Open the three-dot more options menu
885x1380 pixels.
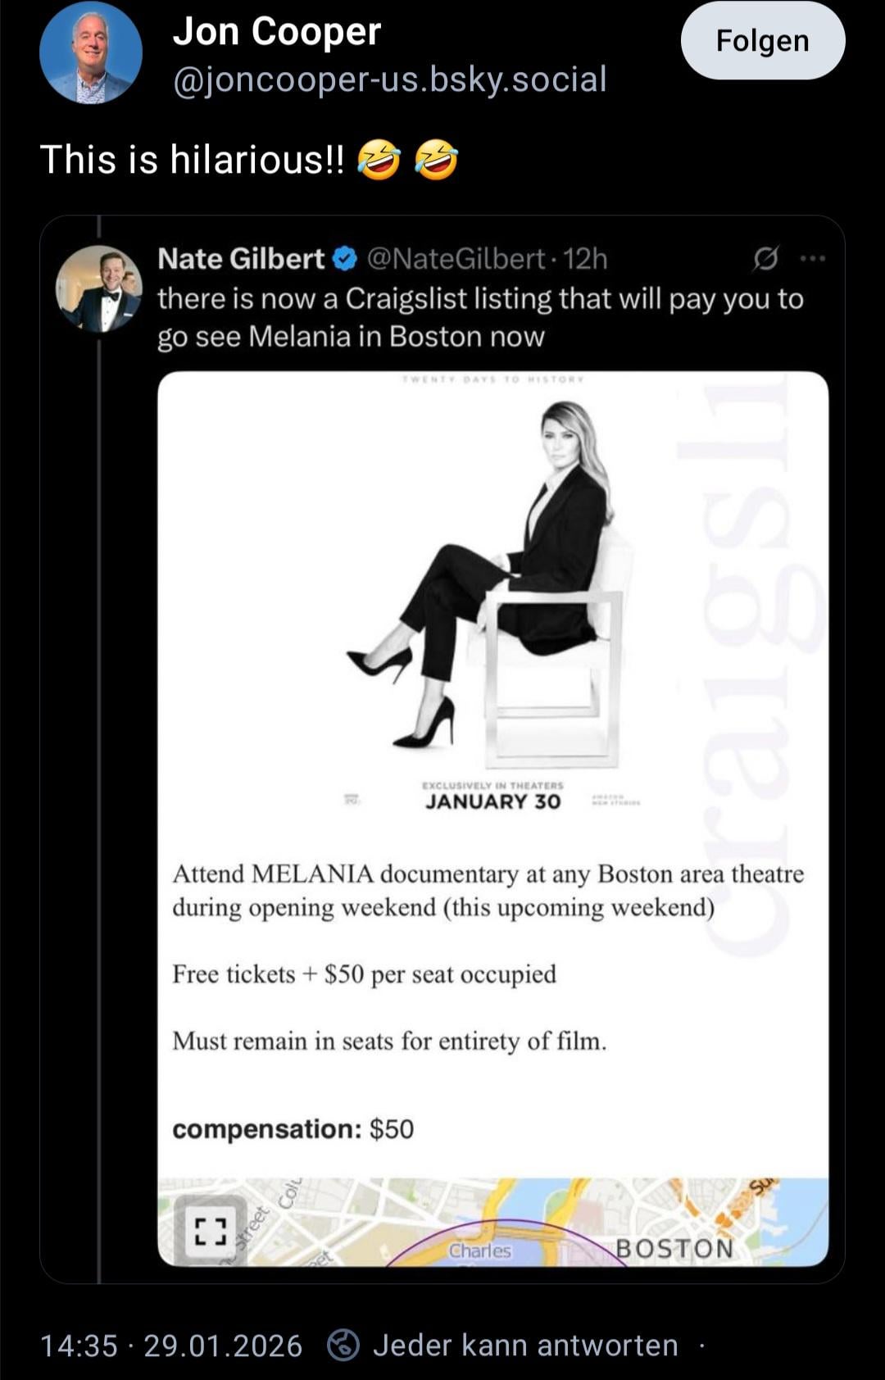(x=812, y=260)
